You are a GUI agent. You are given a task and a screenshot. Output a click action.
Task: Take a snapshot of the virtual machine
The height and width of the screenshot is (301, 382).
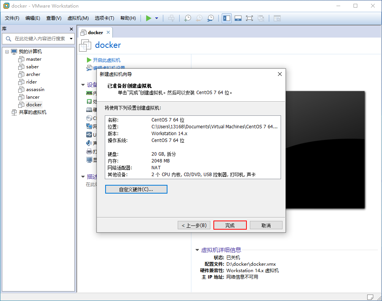tap(187, 17)
